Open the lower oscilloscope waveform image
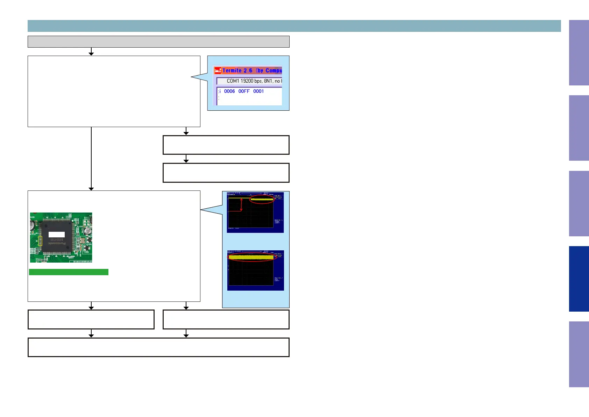Screen dimensions: 589x417 click(x=256, y=270)
